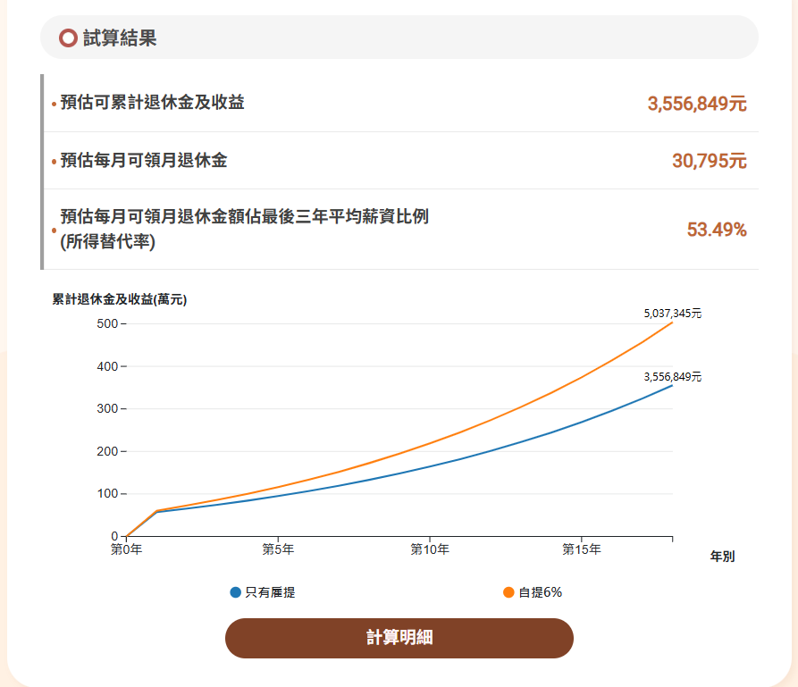
Task: Toggle the 自提6% legend text label
Action: [540, 592]
